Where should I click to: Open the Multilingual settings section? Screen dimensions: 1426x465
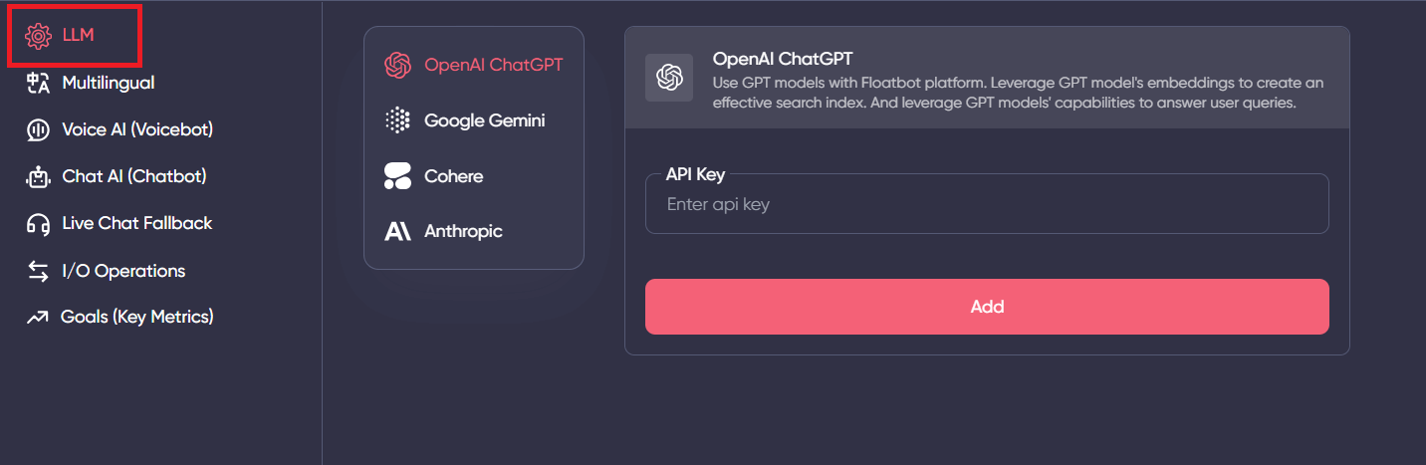[108, 83]
